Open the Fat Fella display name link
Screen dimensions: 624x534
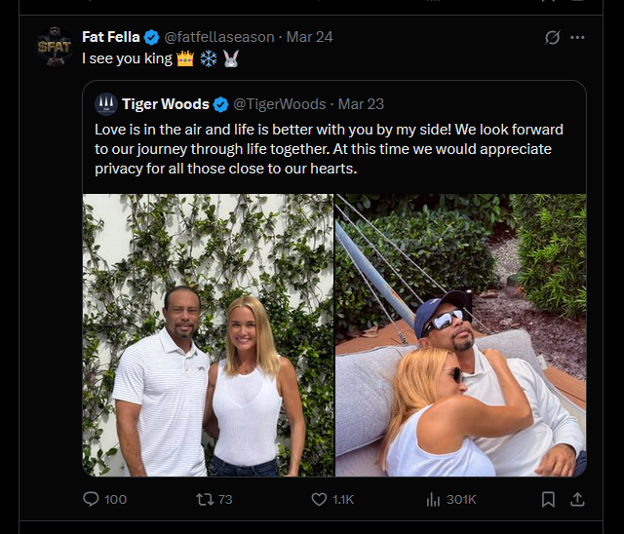pos(110,37)
